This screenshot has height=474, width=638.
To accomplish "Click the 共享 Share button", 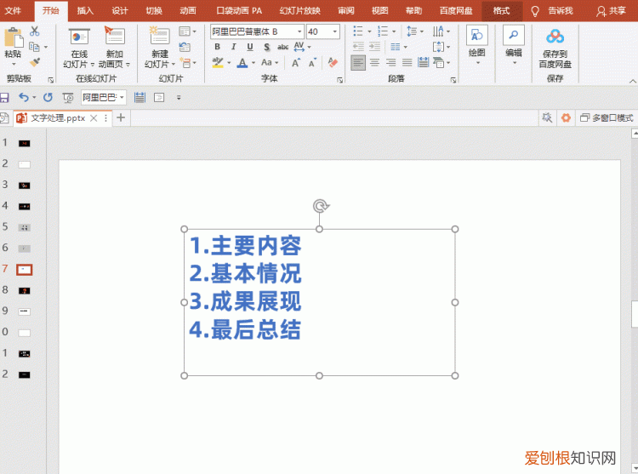I will tap(611, 11).
